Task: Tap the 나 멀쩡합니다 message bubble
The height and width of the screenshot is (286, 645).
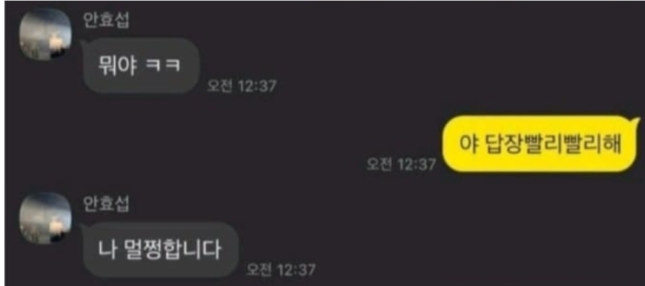Action: coord(161,250)
